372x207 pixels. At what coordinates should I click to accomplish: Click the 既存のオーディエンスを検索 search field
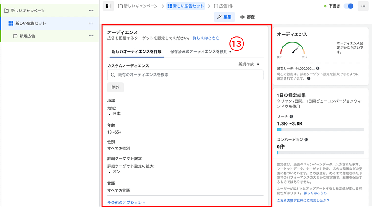pos(185,75)
